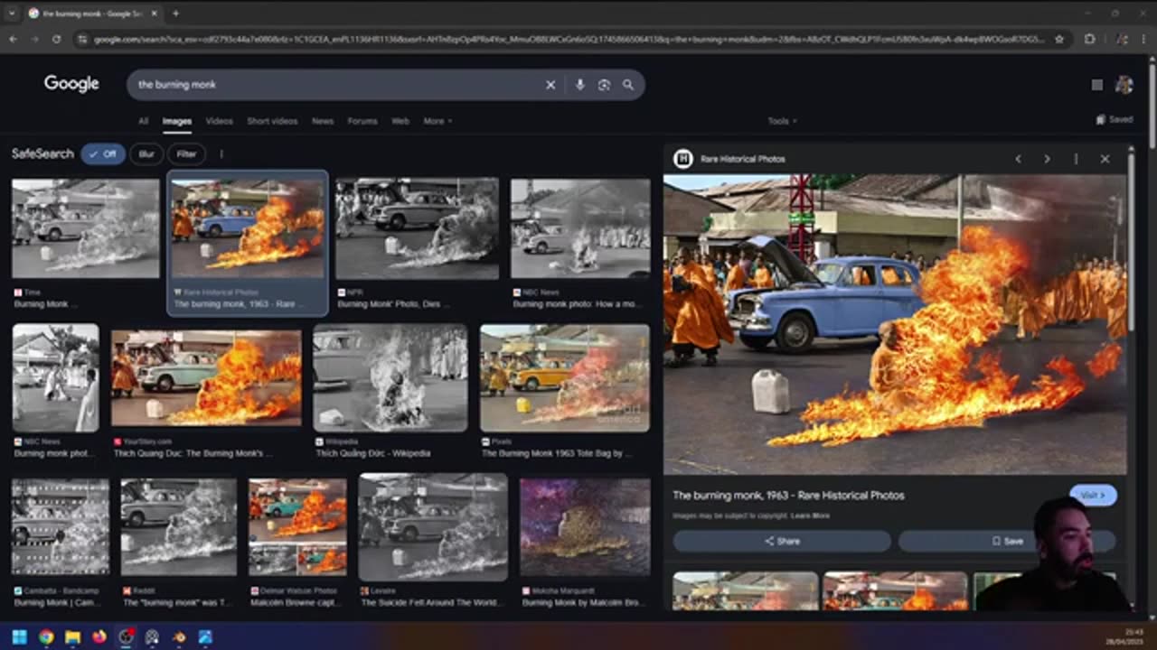1157x650 pixels.
Task: Open the Chrome extensions puzzle icon
Action: (x=1090, y=40)
